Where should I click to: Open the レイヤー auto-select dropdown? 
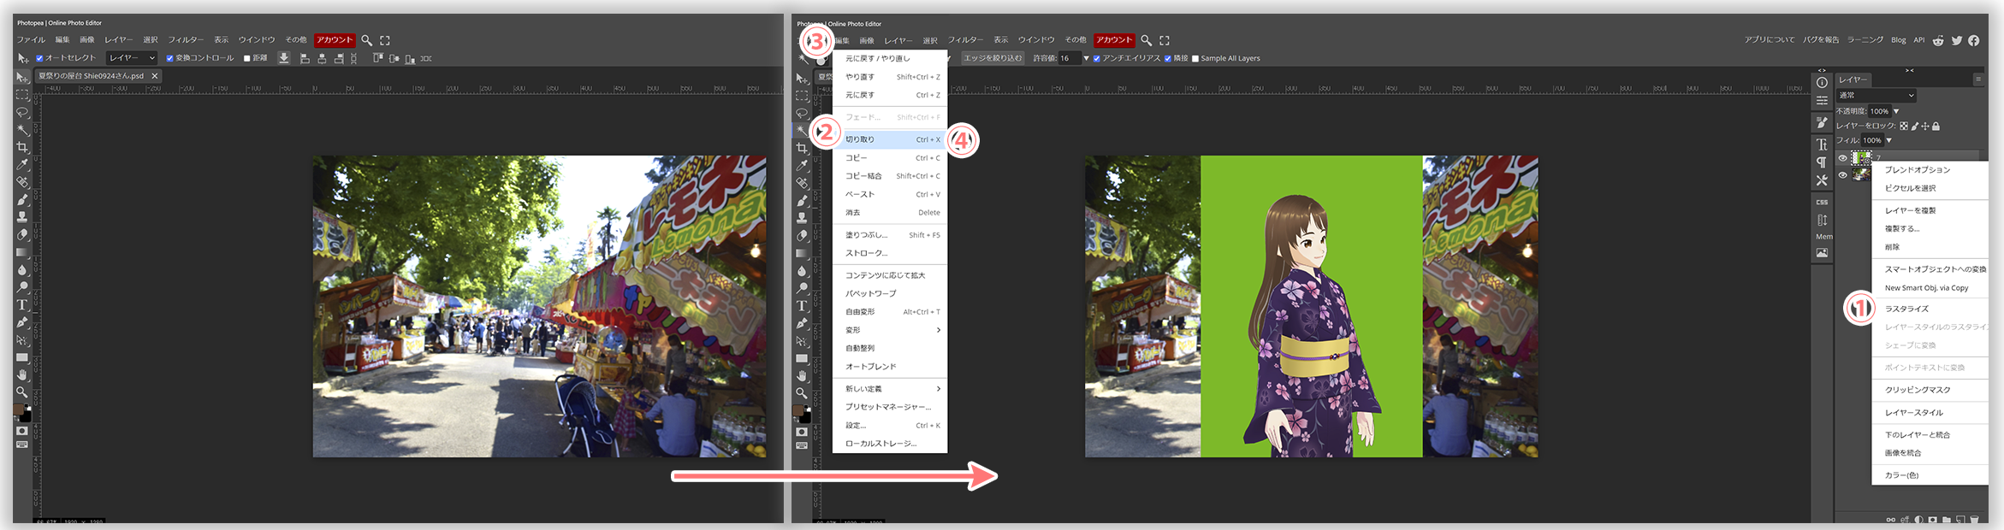point(132,58)
